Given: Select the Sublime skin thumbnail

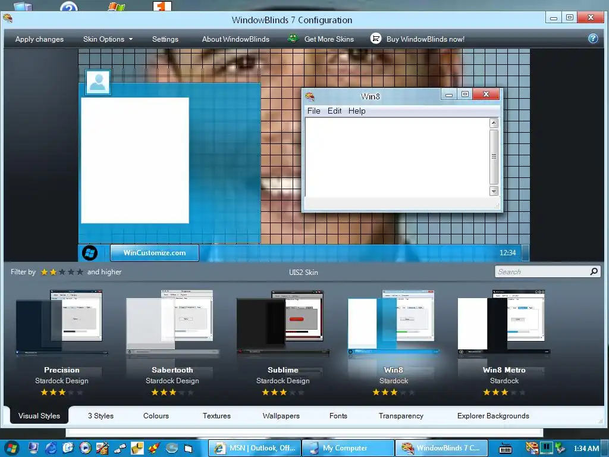Looking at the screenshot, I should point(282,322).
